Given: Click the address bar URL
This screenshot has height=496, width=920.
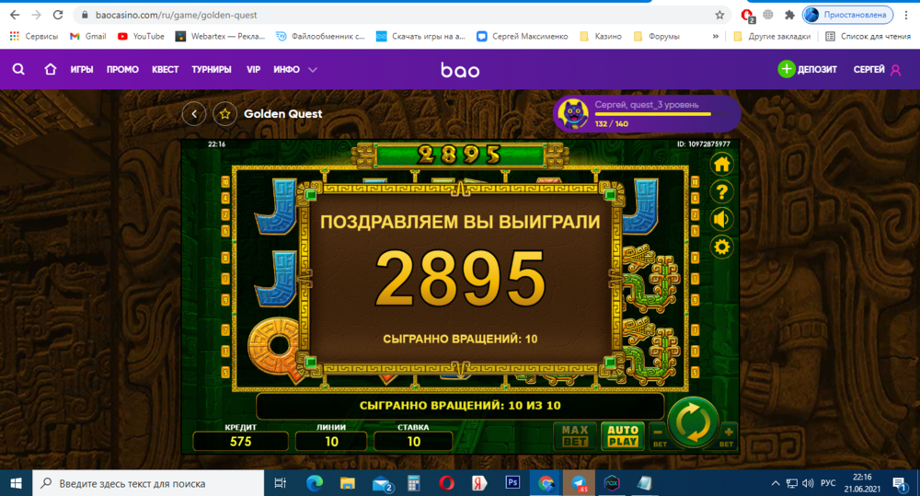Looking at the screenshot, I should tap(176, 15).
